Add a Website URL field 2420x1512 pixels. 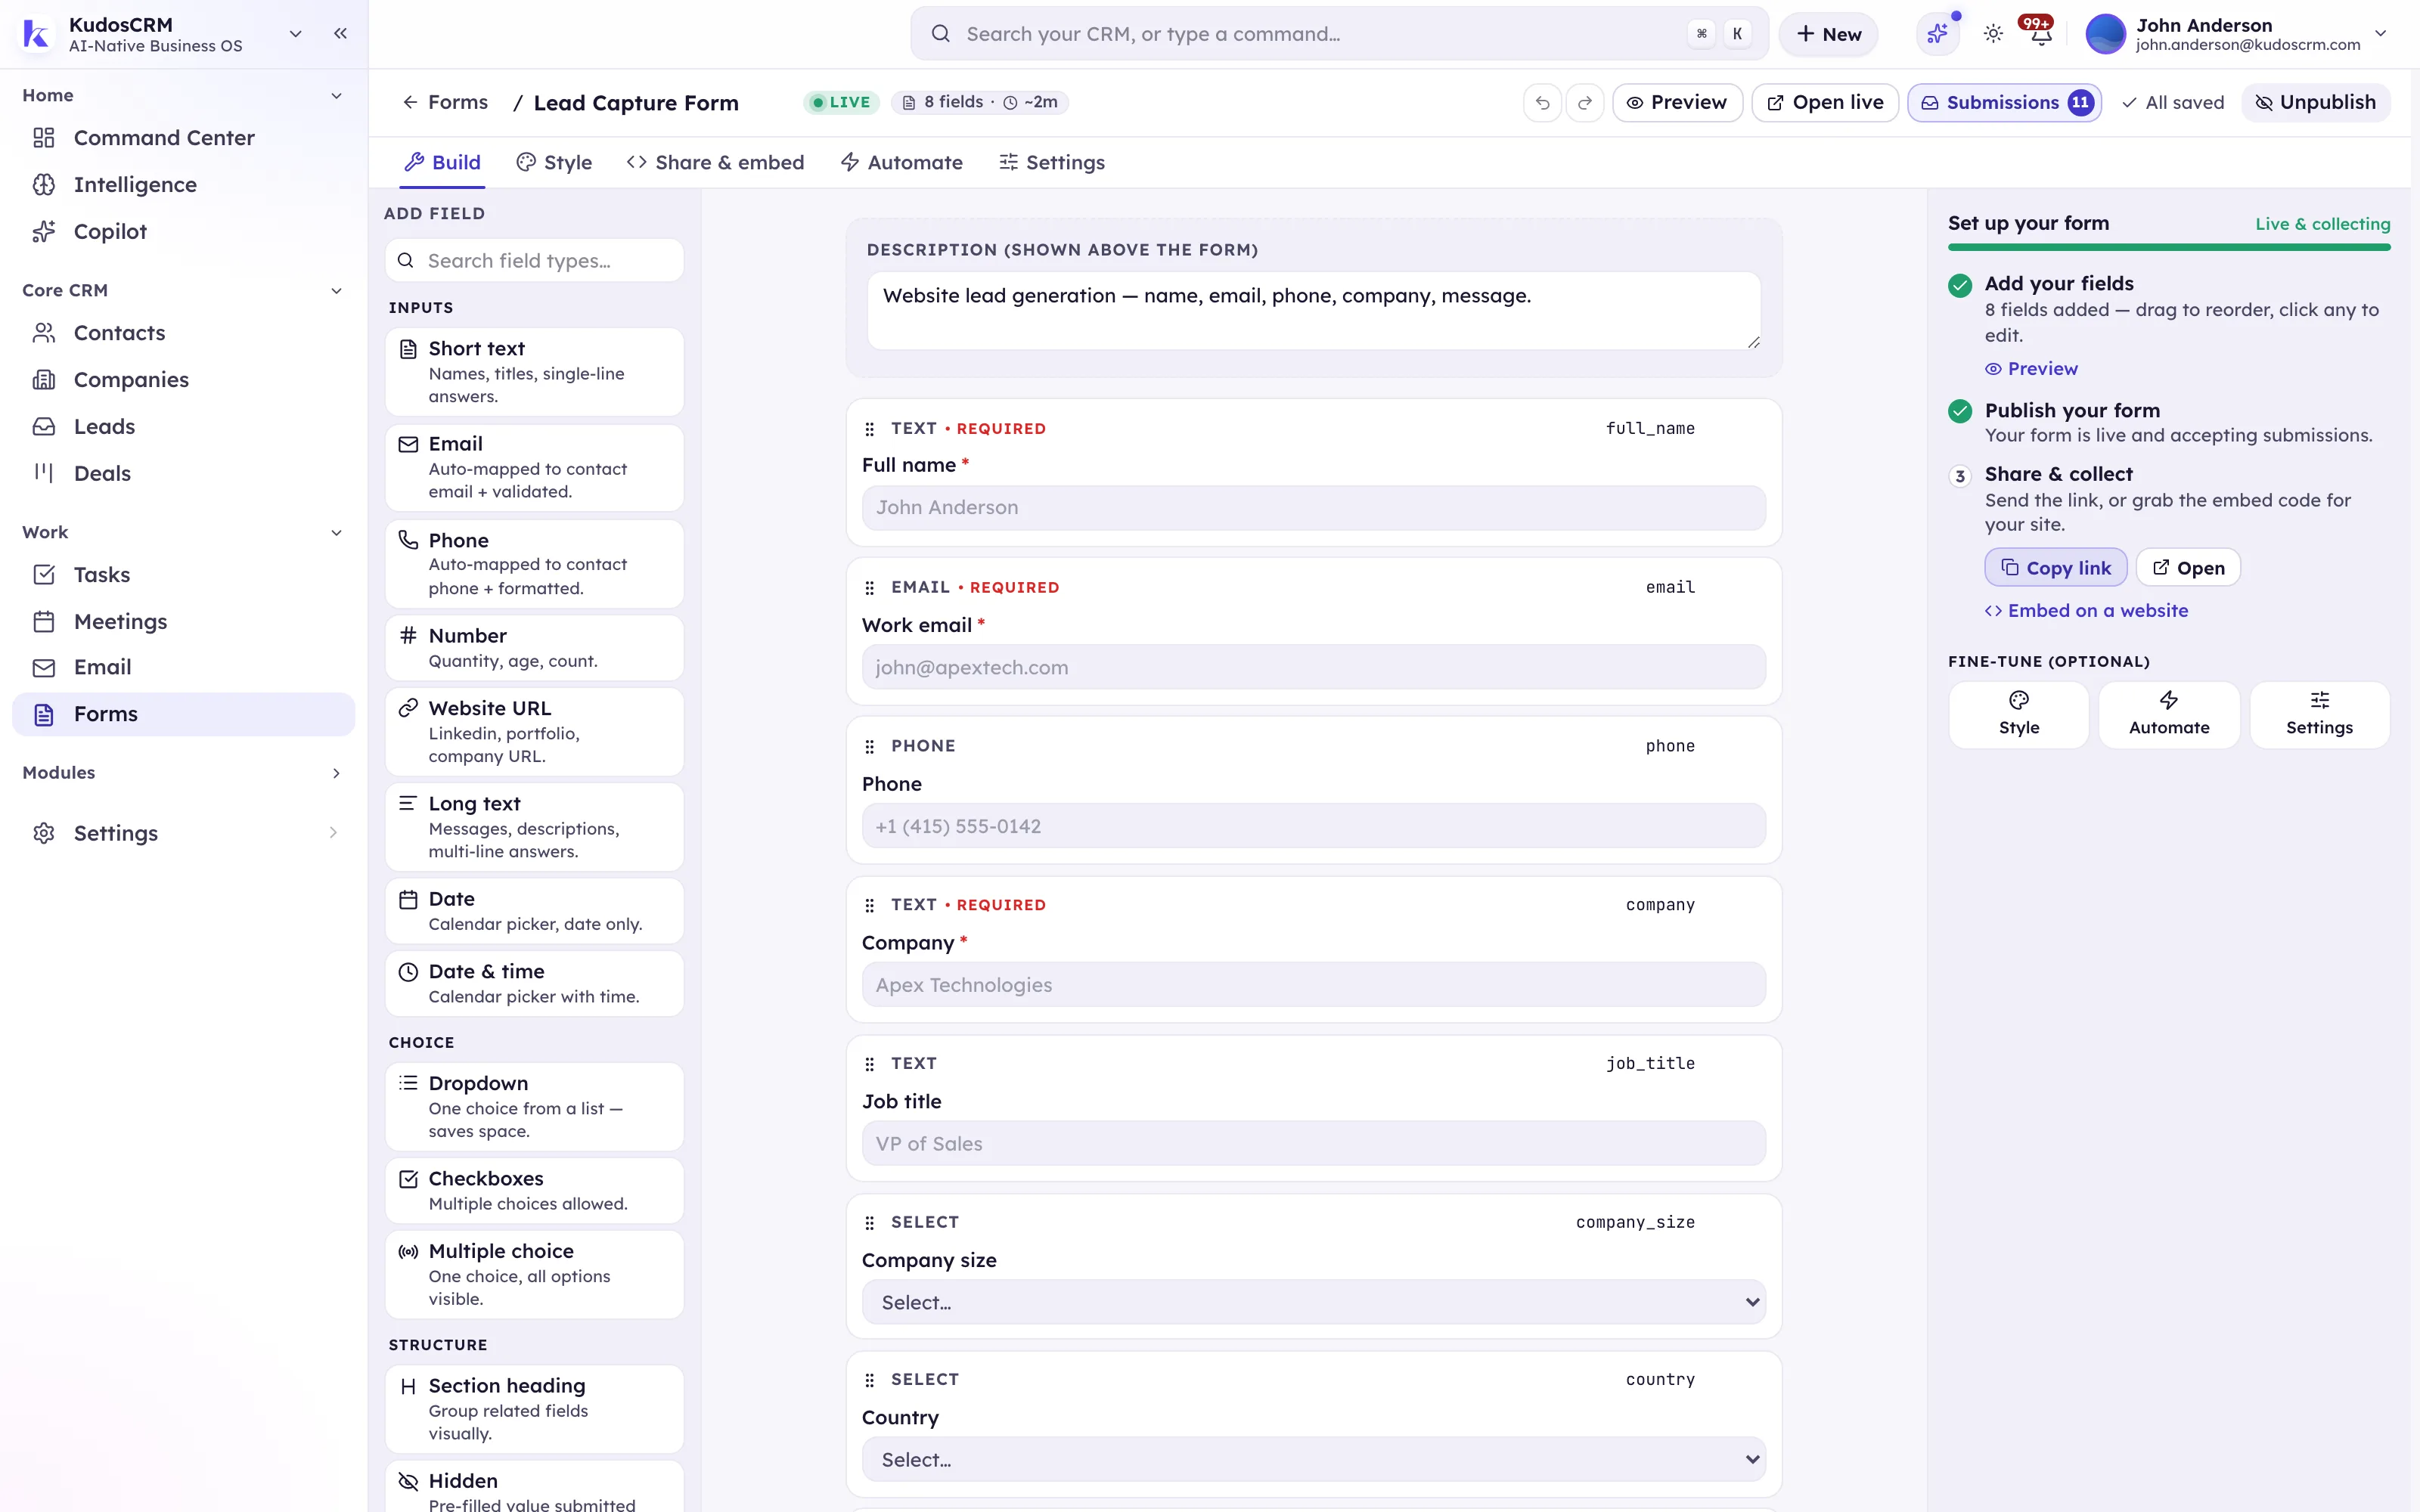(x=534, y=732)
